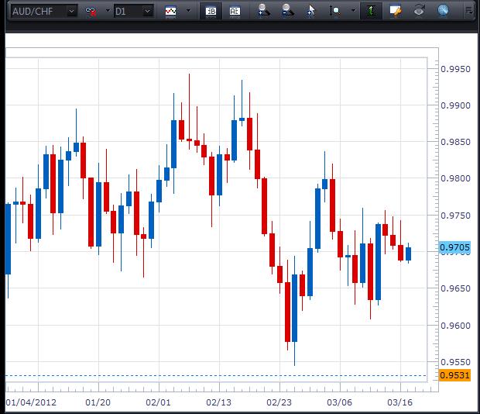Open the toolbar options menu at right edge

point(469,10)
